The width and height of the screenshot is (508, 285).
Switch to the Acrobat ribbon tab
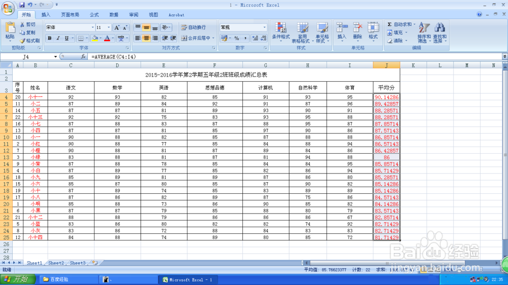point(176,15)
